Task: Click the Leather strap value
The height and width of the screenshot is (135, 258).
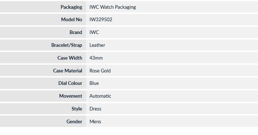Action: 97,45
